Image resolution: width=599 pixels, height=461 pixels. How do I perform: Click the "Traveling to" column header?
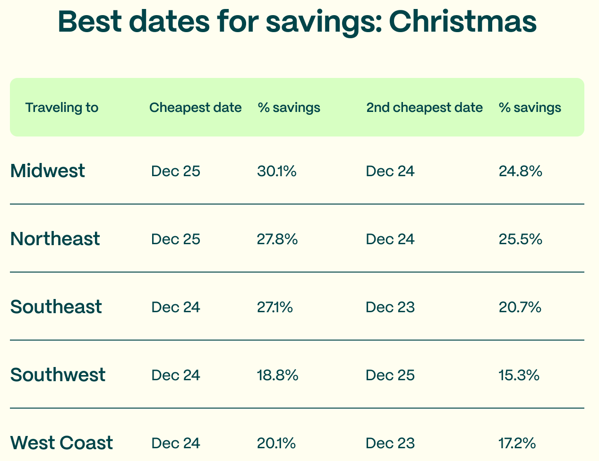(62, 108)
